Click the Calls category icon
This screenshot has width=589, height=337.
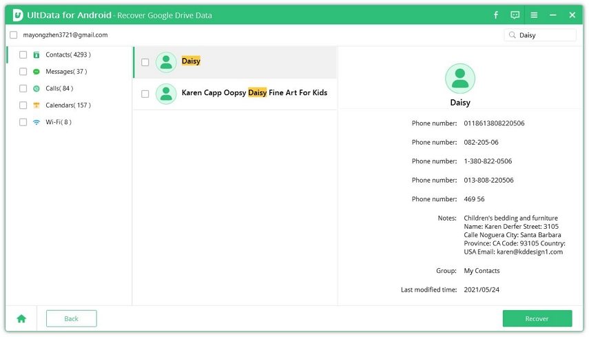click(x=37, y=89)
